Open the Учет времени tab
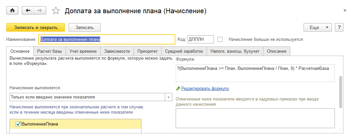352x138 pixels. 83,51
